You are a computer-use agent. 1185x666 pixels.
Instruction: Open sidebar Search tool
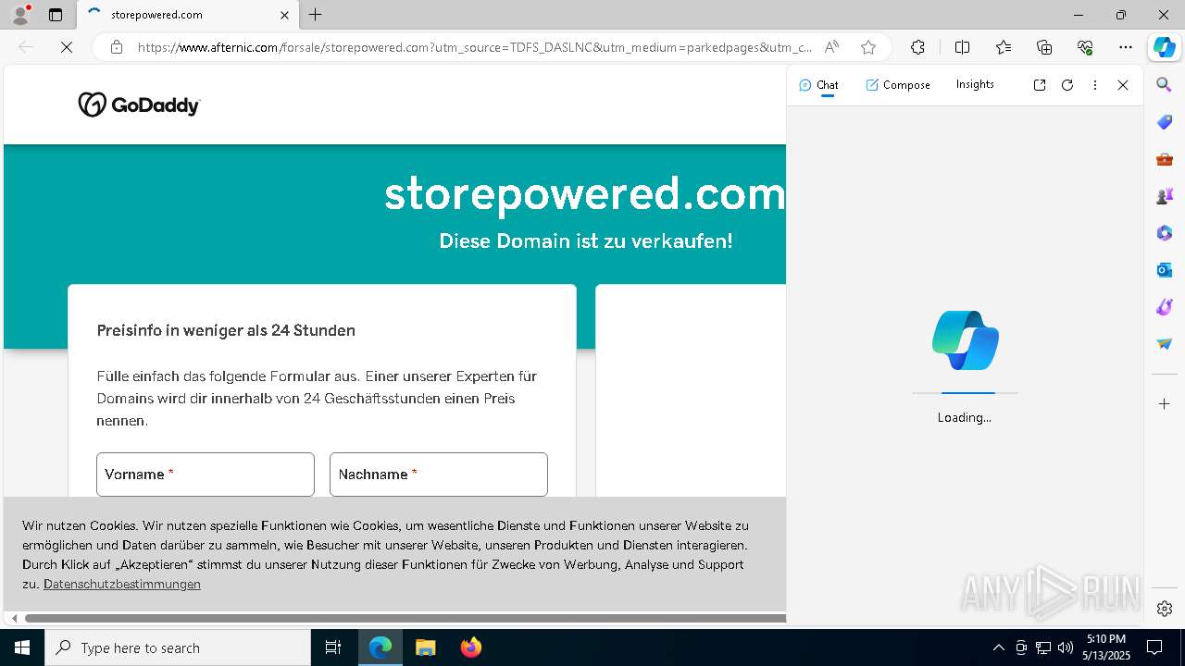click(x=1165, y=85)
